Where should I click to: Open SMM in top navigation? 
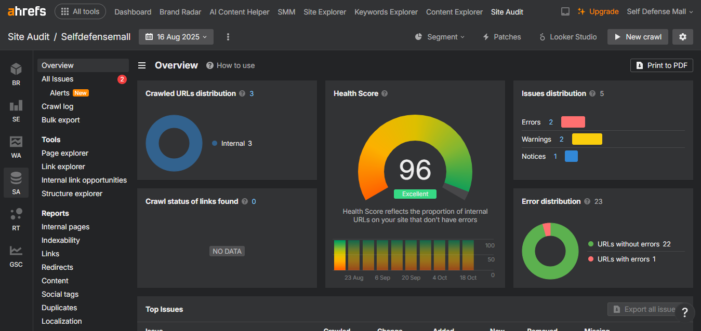[286, 11]
